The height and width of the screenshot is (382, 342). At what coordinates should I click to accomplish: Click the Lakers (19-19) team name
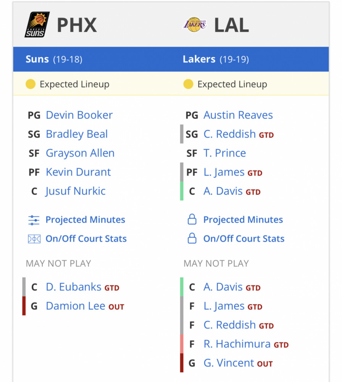coord(216,59)
